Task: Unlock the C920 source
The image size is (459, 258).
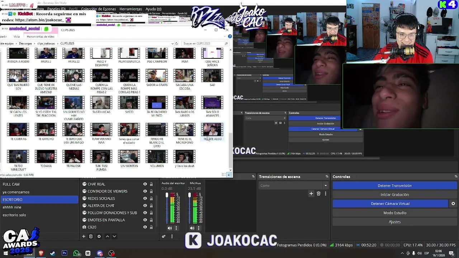Action: point(151,227)
